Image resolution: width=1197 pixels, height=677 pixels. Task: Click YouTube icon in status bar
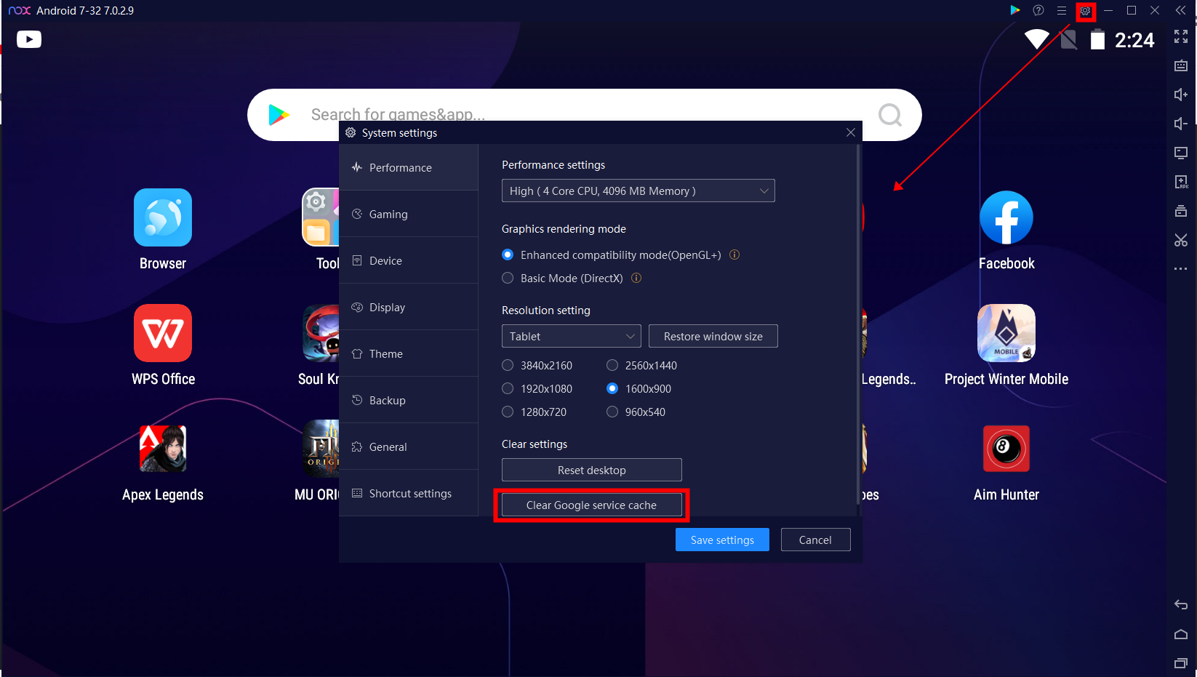point(29,39)
